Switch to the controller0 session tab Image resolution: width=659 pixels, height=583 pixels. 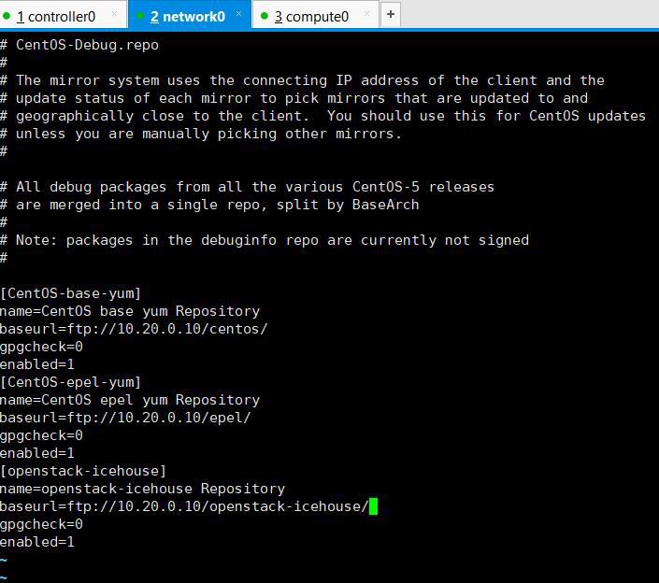[63, 15]
